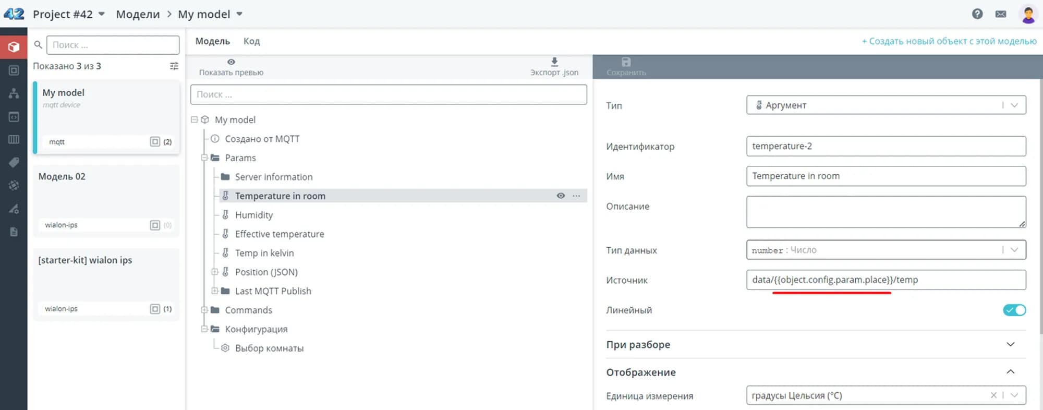Toggle visibility eye for Temperature in room
The image size is (1043, 410).
561,196
